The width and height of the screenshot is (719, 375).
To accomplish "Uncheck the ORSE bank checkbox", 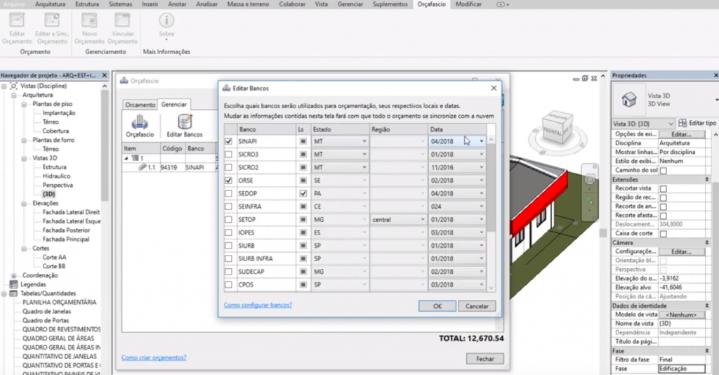I will click(228, 180).
